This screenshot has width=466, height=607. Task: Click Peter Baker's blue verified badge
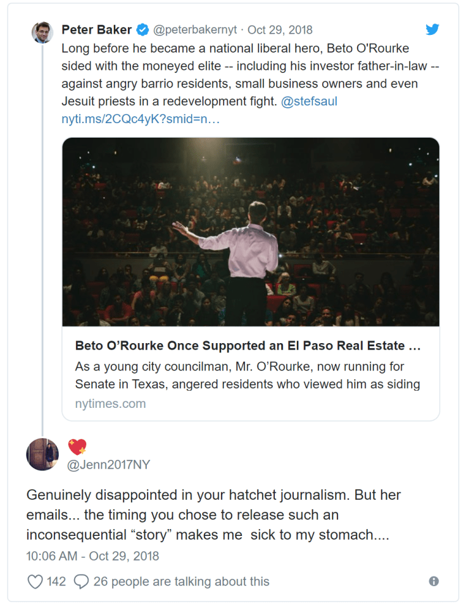pos(143,30)
